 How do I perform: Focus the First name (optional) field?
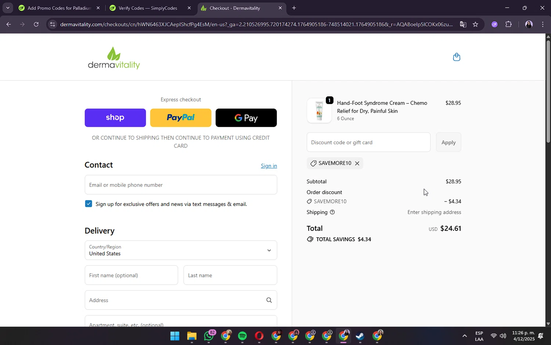[x=131, y=275]
